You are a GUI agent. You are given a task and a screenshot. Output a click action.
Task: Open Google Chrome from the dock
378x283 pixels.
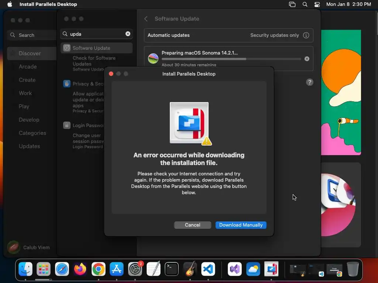pos(98,269)
